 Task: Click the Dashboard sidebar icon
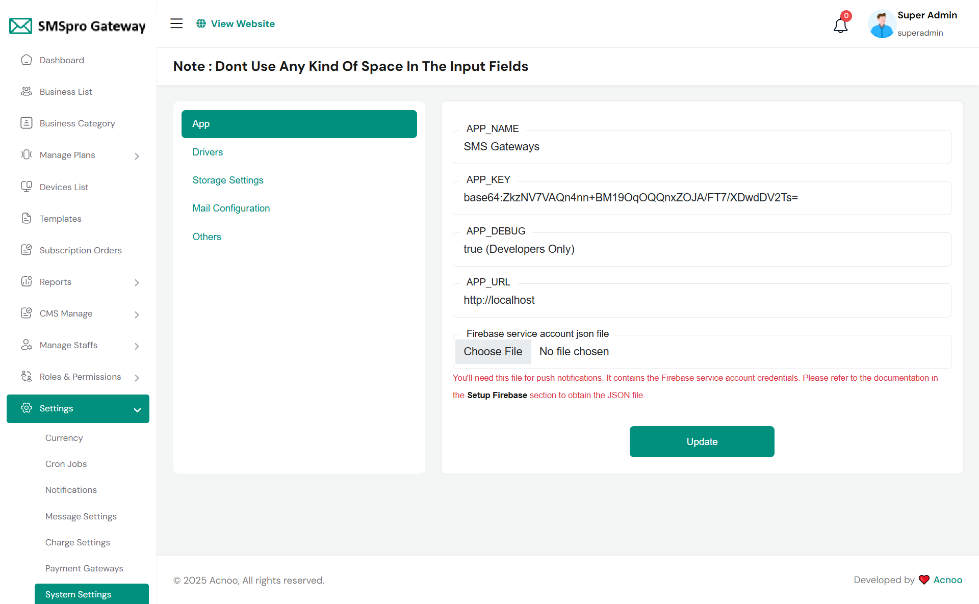[27, 60]
